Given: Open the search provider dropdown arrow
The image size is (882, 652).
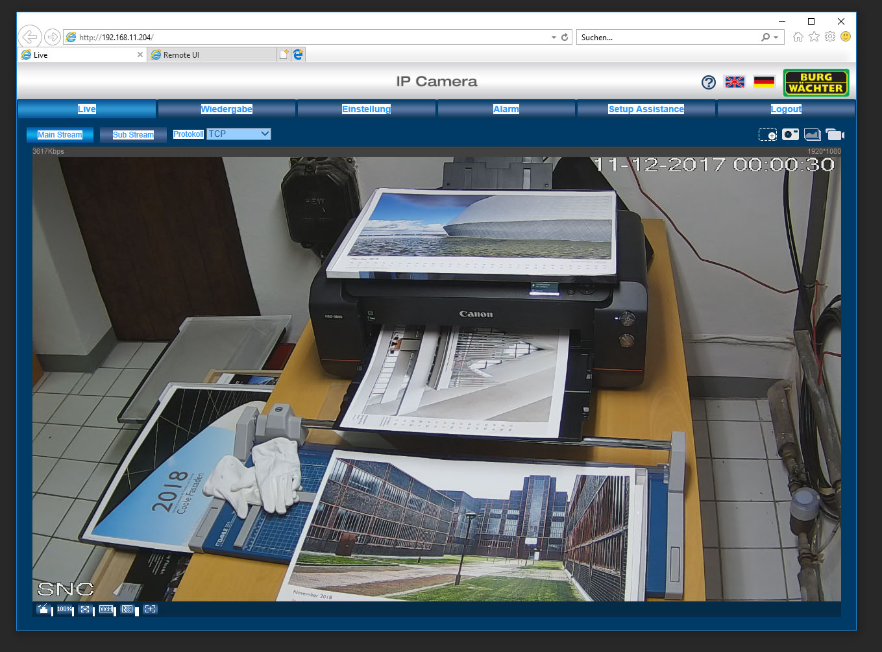Looking at the screenshot, I should (x=776, y=38).
